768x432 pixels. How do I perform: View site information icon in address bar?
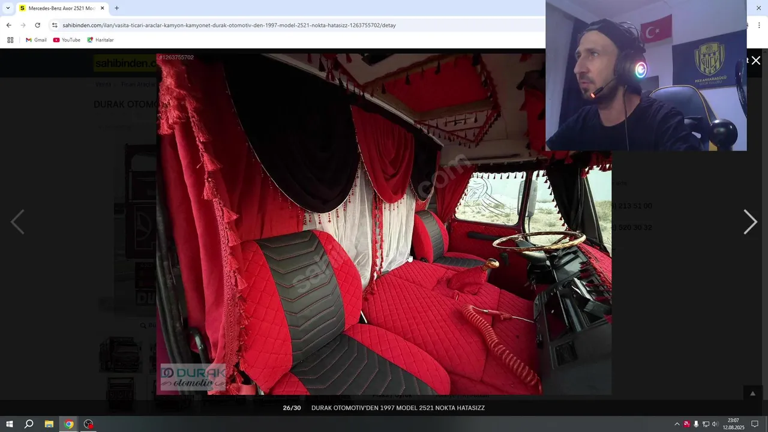55,25
